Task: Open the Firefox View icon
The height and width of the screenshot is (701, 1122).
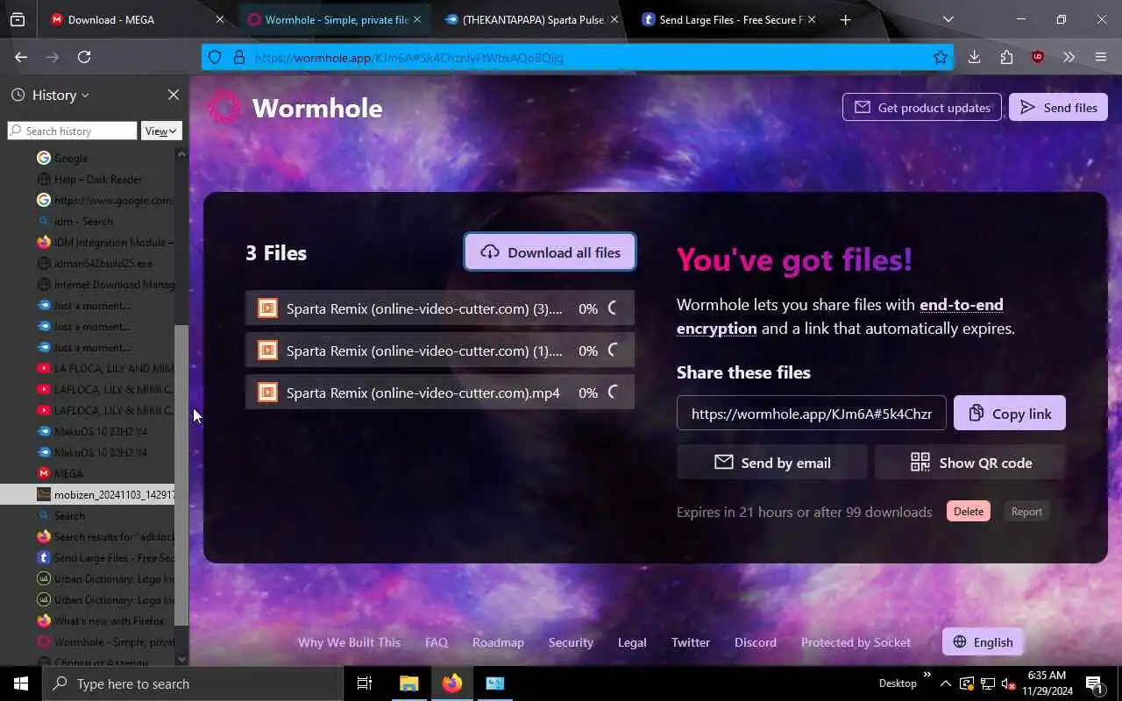Action: (18, 19)
